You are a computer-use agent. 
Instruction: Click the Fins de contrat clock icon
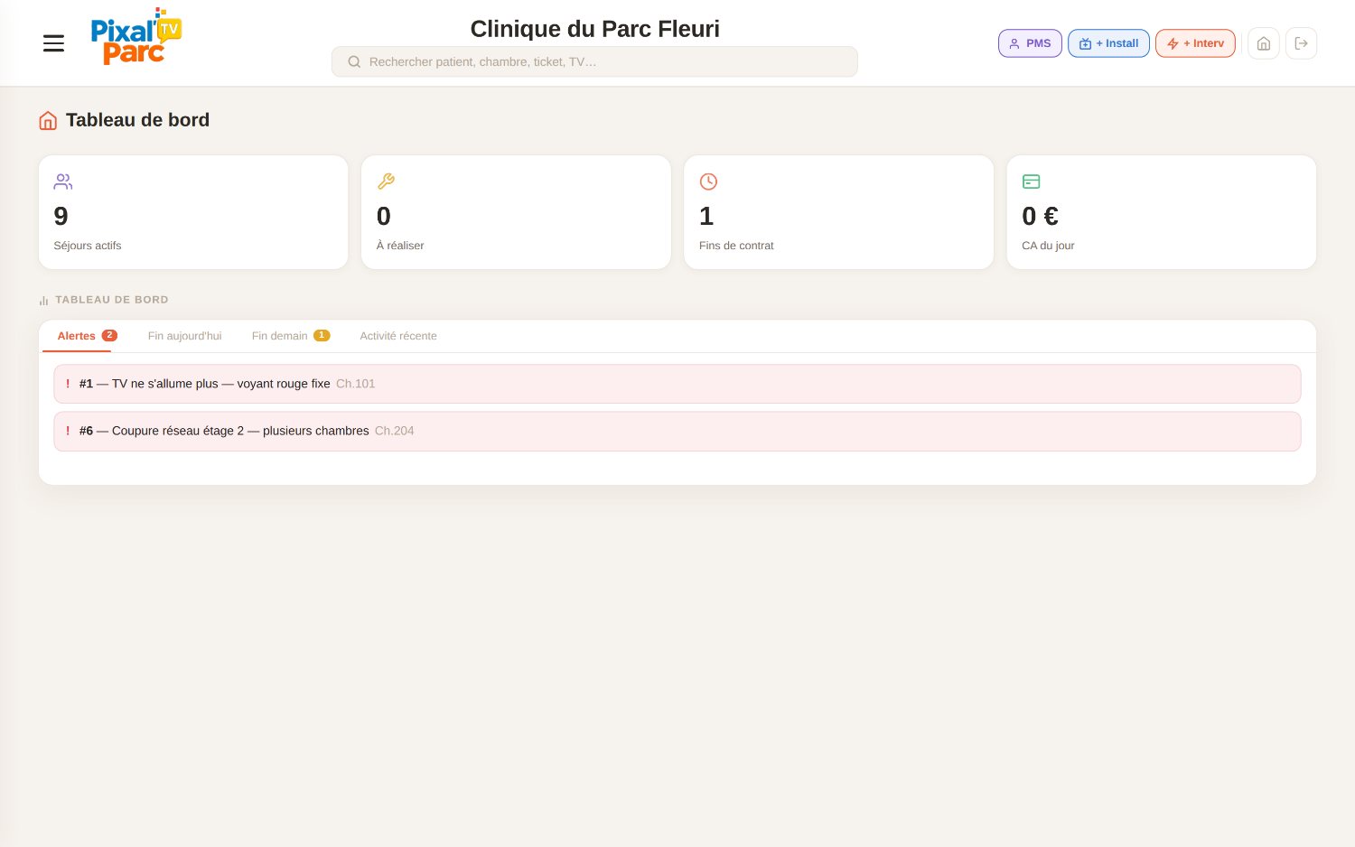pyautogui.click(x=708, y=181)
